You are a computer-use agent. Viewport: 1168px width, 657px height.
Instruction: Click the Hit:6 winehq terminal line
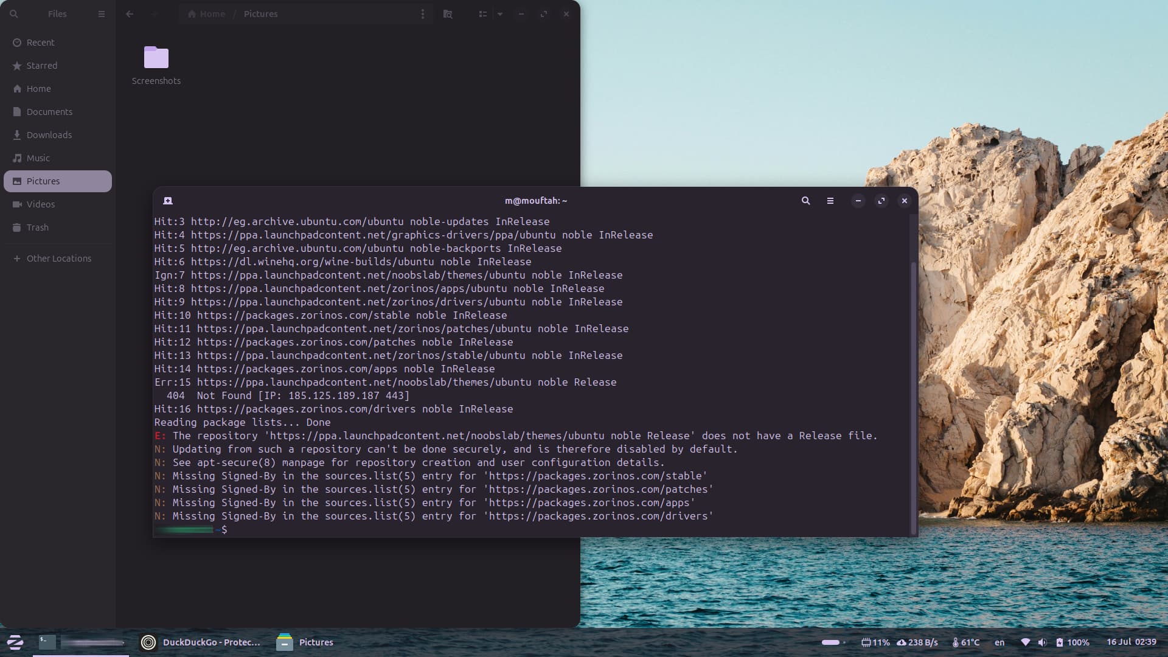[x=343, y=262]
